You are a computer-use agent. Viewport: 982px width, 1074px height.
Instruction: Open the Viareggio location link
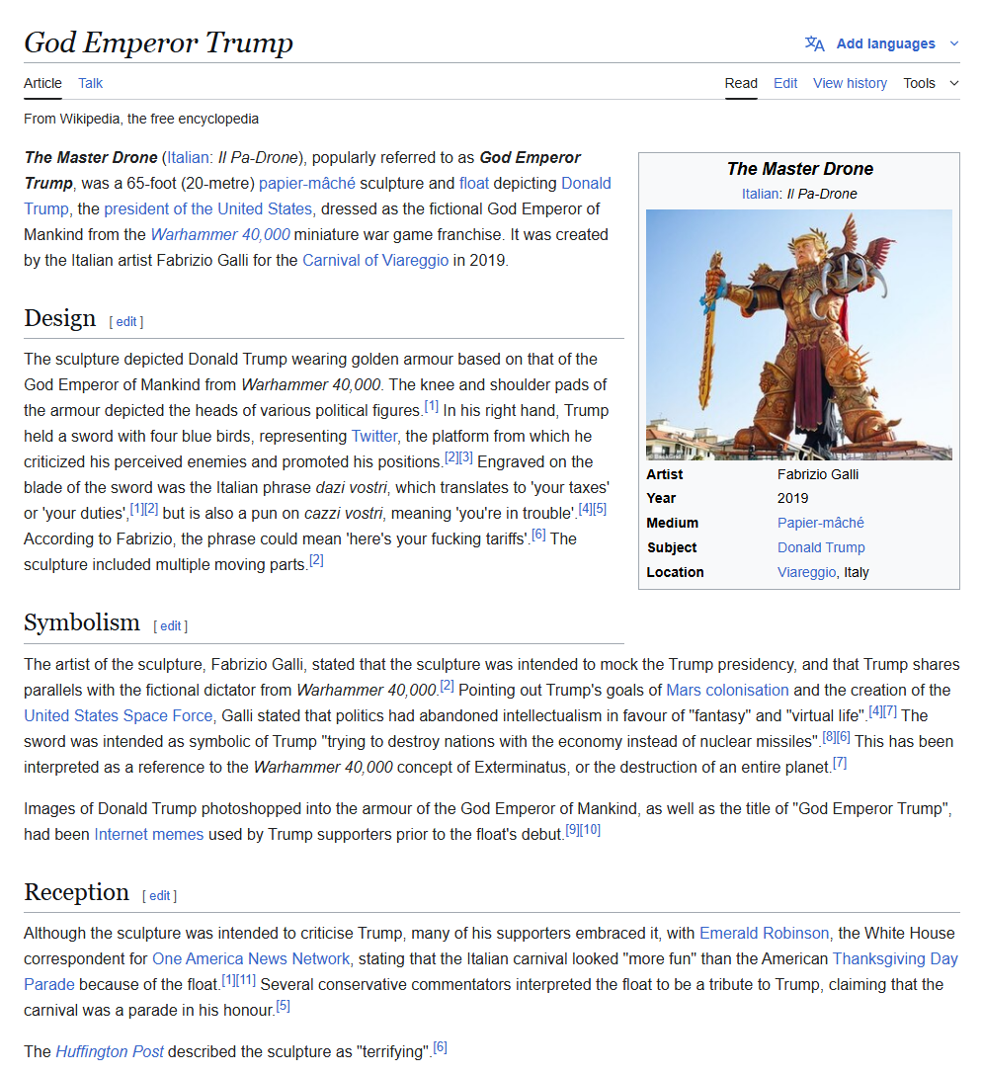(807, 572)
